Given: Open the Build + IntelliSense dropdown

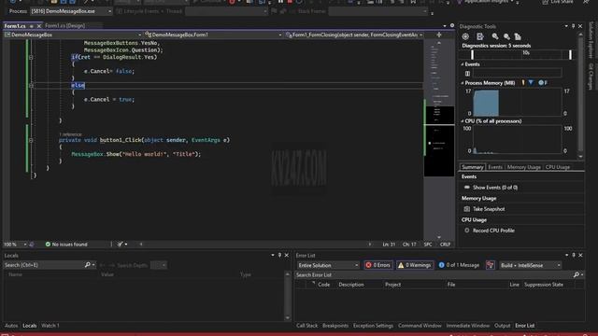Looking at the screenshot, I should point(531,265).
